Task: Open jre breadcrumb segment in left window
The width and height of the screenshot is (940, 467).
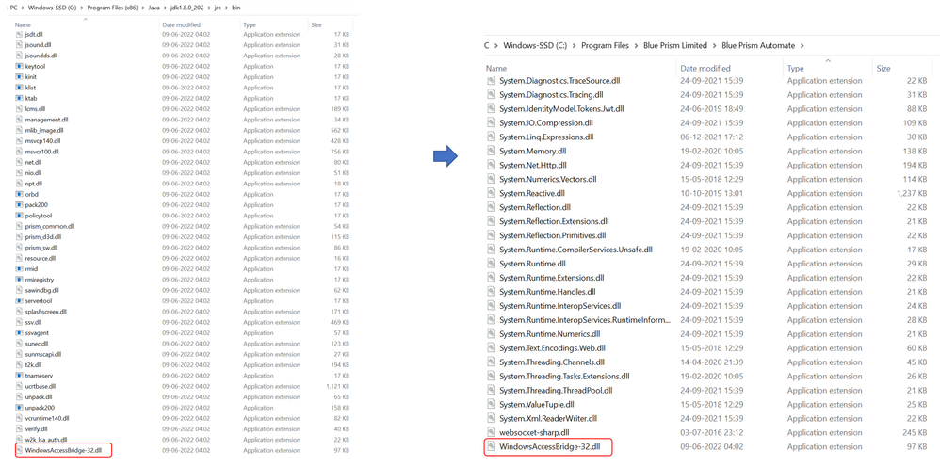Action: 218,8
